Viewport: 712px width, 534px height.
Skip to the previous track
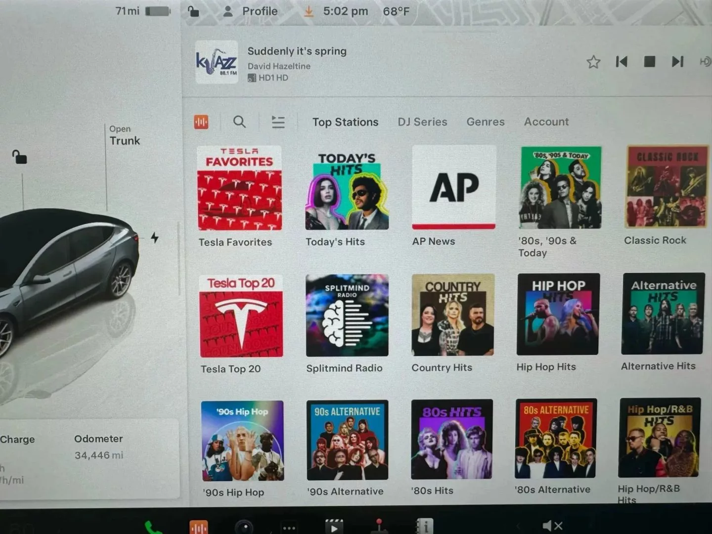(622, 62)
